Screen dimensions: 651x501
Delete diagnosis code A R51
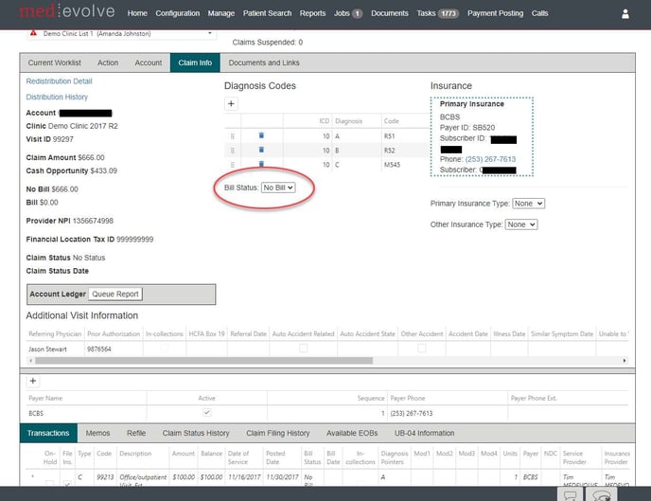coord(261,135)
